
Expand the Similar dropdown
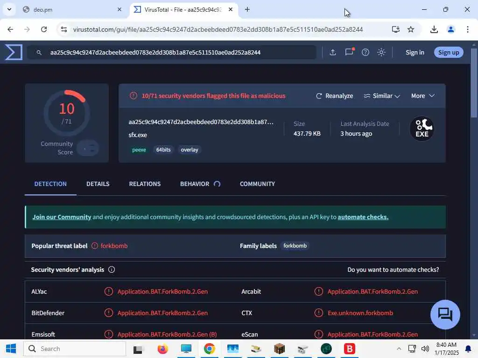382,96
